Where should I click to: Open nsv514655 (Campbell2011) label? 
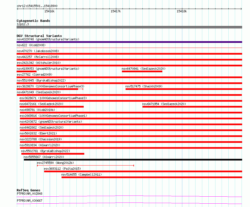[x=81, y=175]
